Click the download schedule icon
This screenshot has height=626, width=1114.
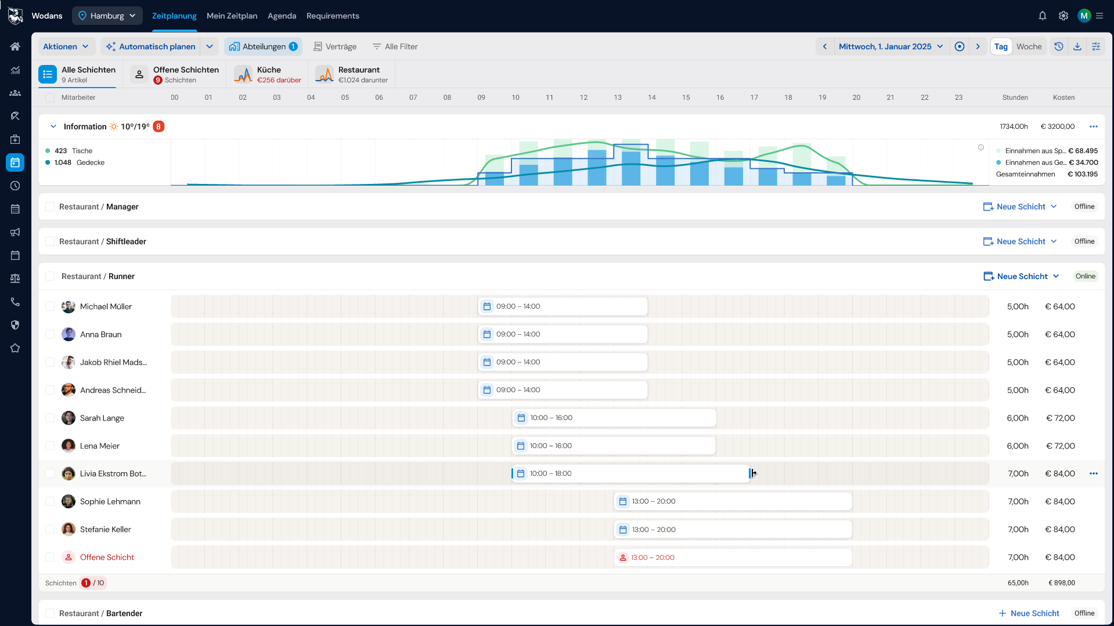pos(1077,46)
